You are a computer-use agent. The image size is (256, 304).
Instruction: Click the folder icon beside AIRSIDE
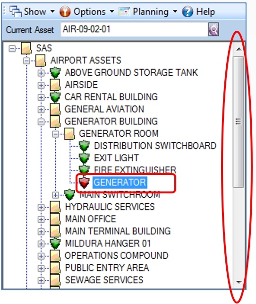point(55,85)
